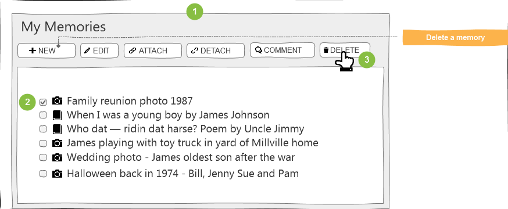508x209 pixels.
Task: Check the box for When I was a young boy
Action: [43, 115]
